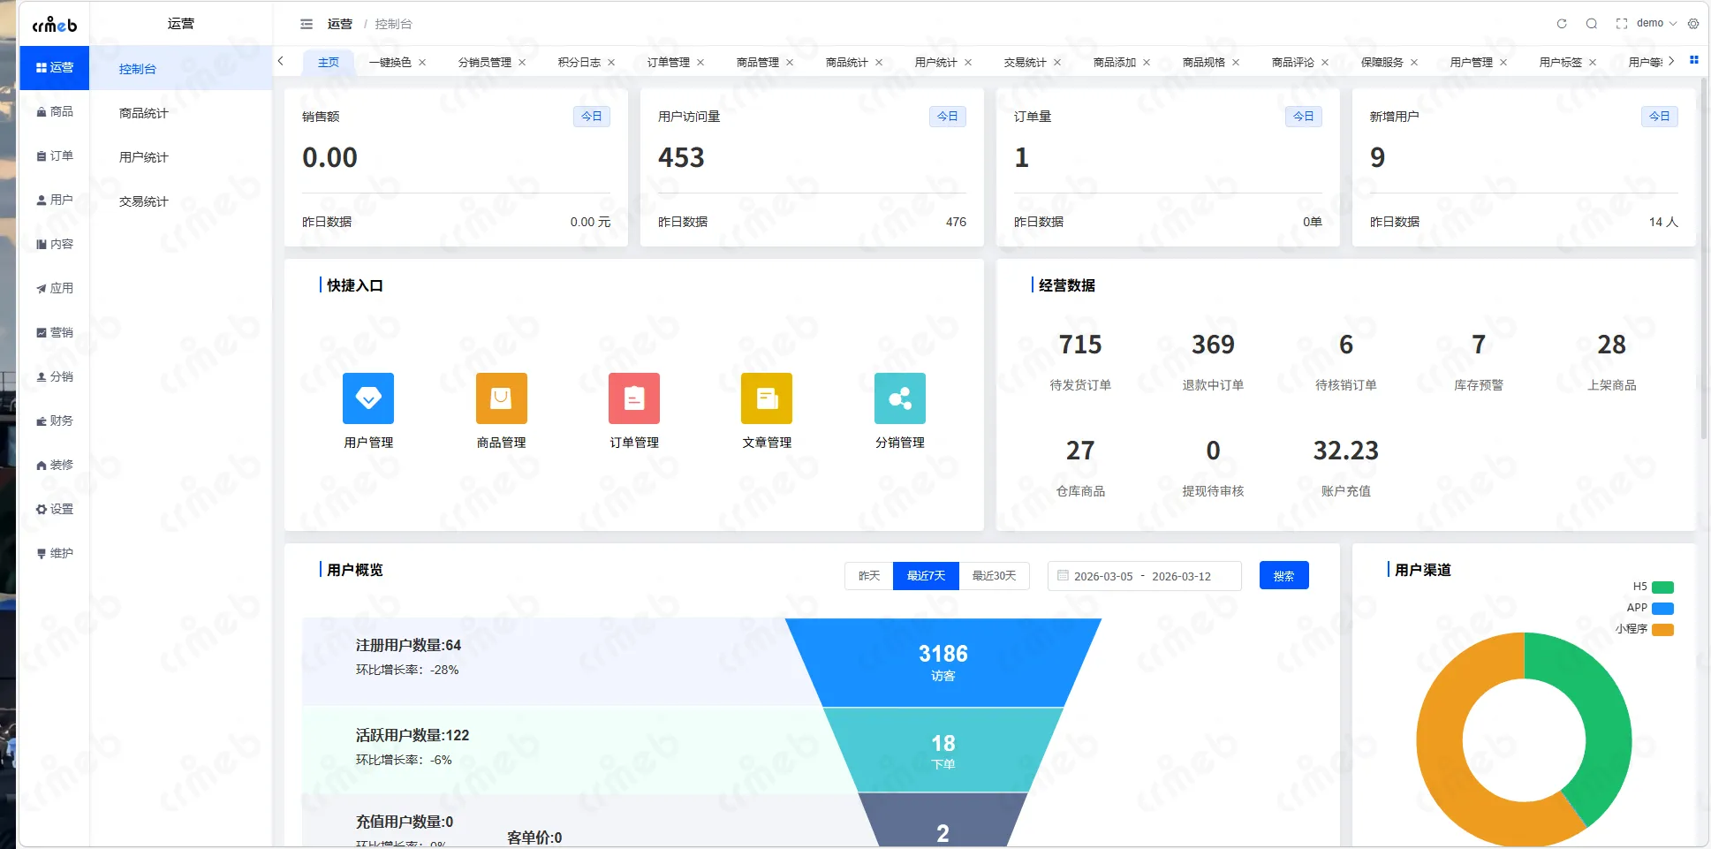Click the search magnifier icon
This screenshot has width=1711, height=849.
tap(1592, 24)
